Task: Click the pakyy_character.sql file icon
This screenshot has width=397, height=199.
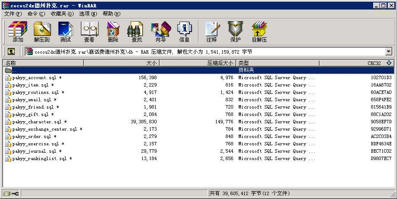Action: click(x=8, y=122)
